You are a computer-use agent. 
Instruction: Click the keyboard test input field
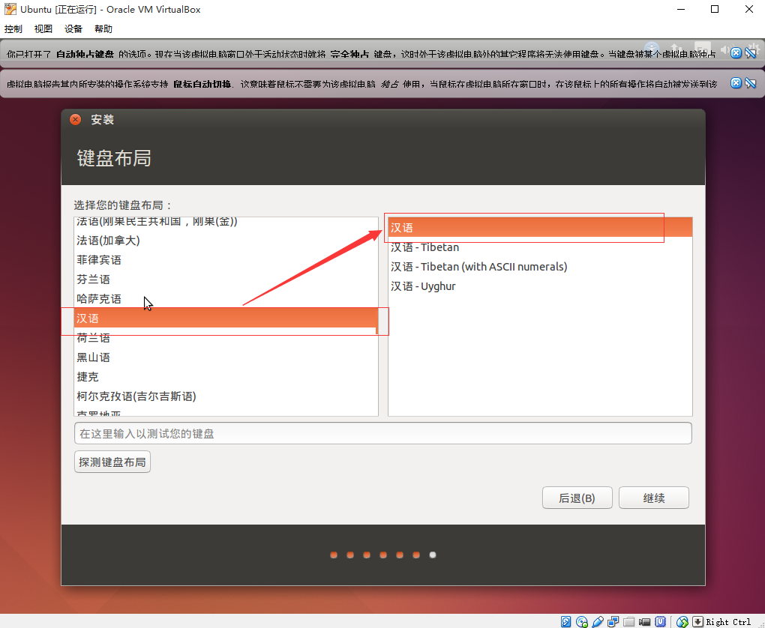(x=383, y=433)
